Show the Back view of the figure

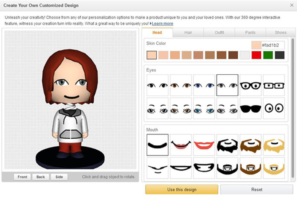[x=40, y=177]
